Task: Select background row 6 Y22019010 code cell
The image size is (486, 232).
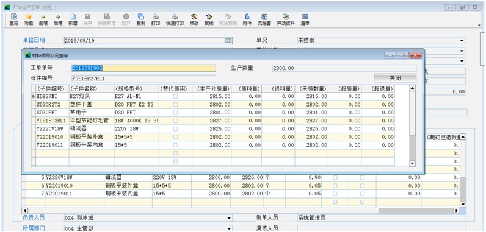Action: tap(74, 186)
